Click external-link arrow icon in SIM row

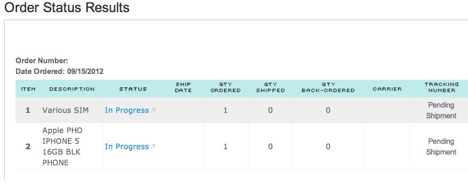tap(153, 110)
